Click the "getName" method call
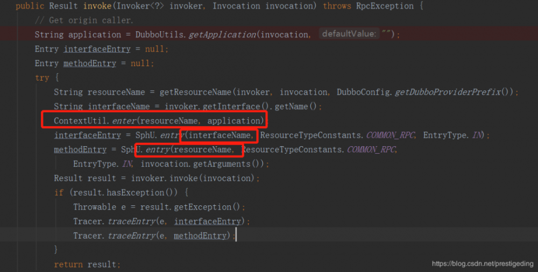The height and width of the screenshot is (272, 538). pyautogui.click(x=292, y=106)
